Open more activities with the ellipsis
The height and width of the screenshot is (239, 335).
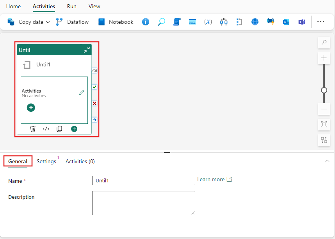click(x=321, y=22)
